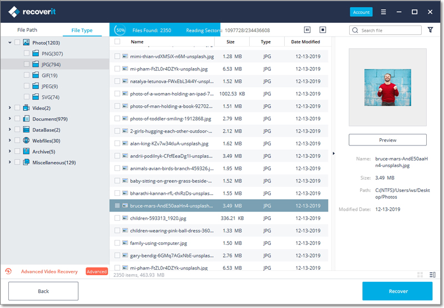Open the hamburger menu in title bar
Viewport: 444px width, 308px height.
pos(384,12)
